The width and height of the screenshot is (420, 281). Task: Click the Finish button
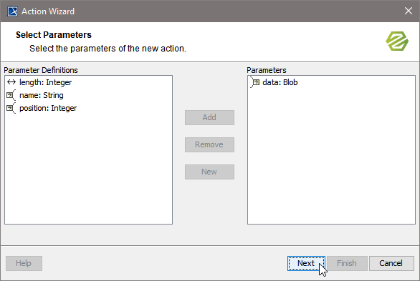347,263
